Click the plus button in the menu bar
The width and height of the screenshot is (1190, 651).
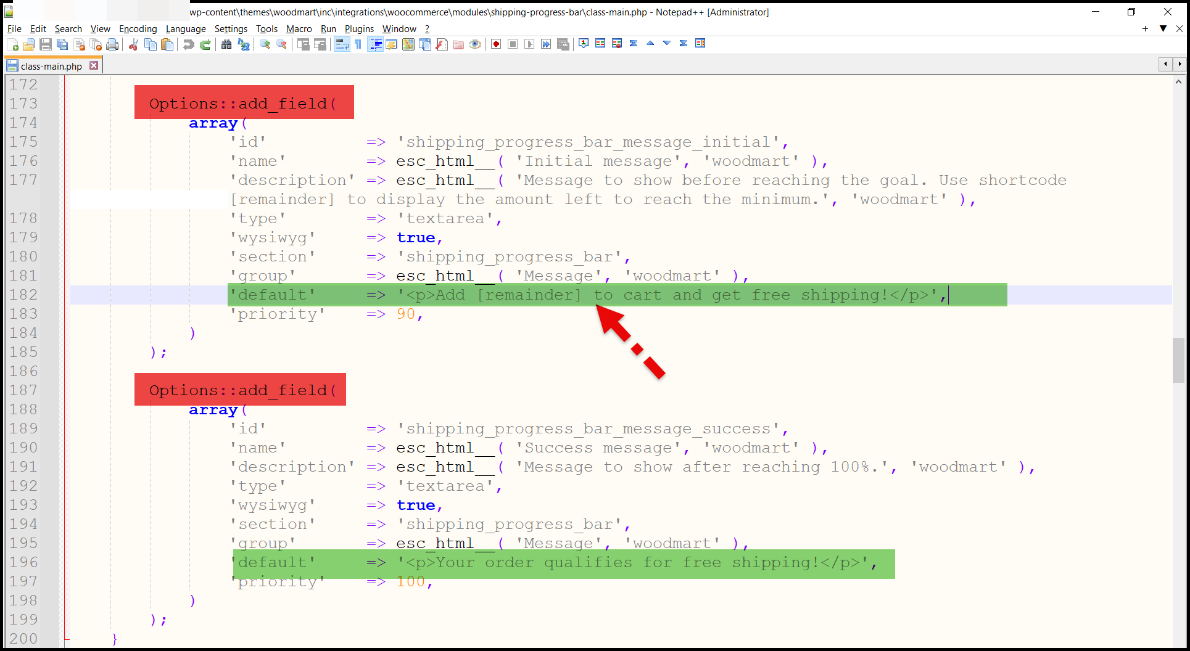point(1145,29)
